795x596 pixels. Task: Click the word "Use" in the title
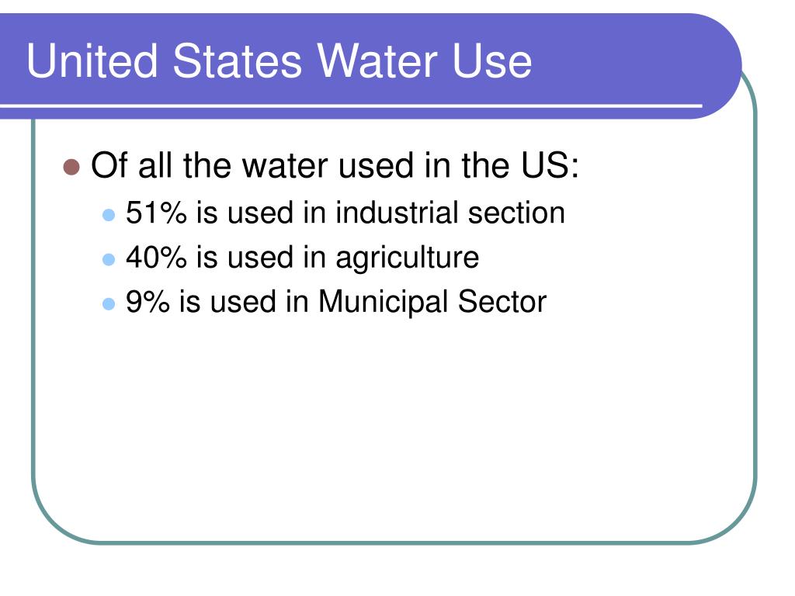491,61
